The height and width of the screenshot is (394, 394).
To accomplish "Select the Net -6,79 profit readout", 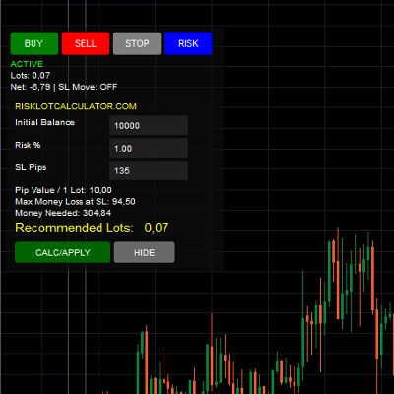I will (31, 87).
